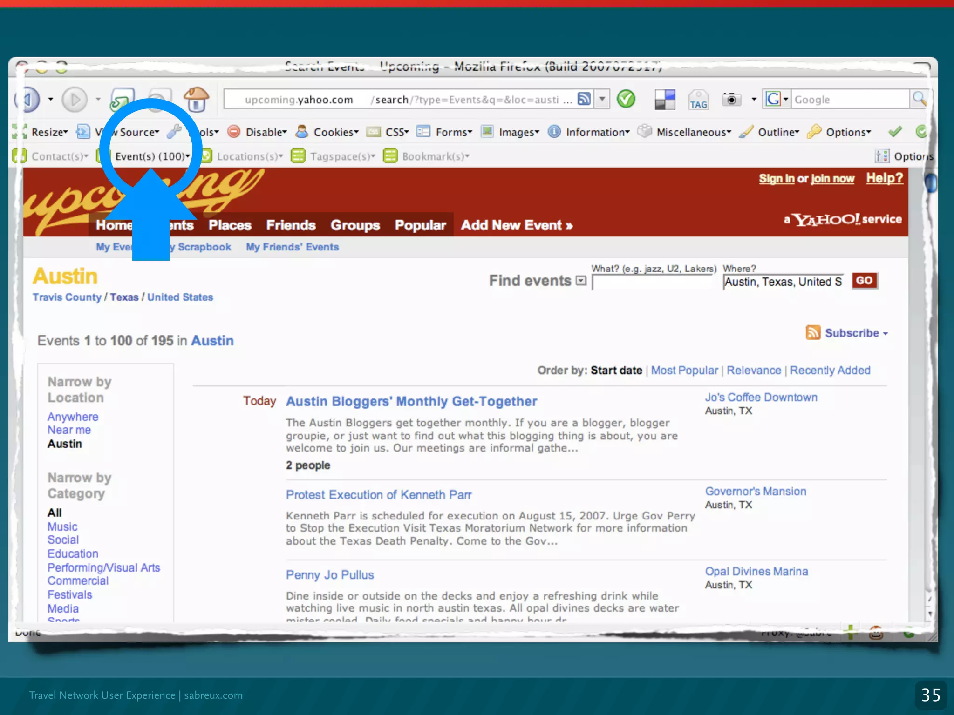Open the Miscellaneous developer toolbar menu
Viewport: 954px width, 715px height.
coord(684,132)
